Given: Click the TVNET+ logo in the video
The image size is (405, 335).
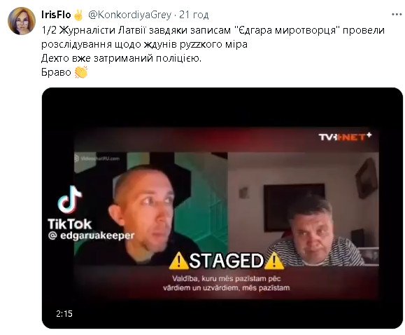Looking at the screenshot, I should 345,137.
